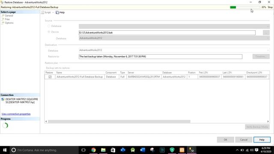Click the Script toolbar icon

pos(42,12)
